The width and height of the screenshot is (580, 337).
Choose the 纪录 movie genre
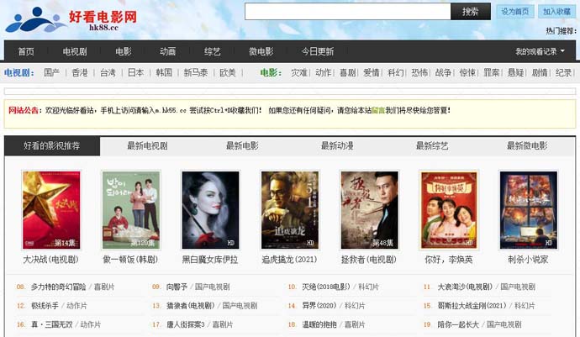(563, 72)
